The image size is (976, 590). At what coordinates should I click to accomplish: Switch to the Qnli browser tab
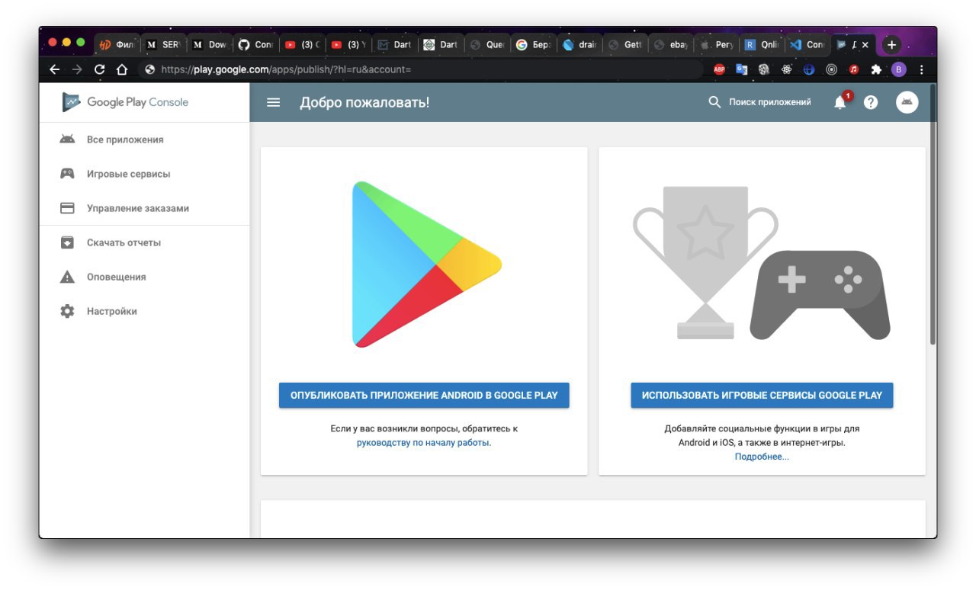(763, 45)
